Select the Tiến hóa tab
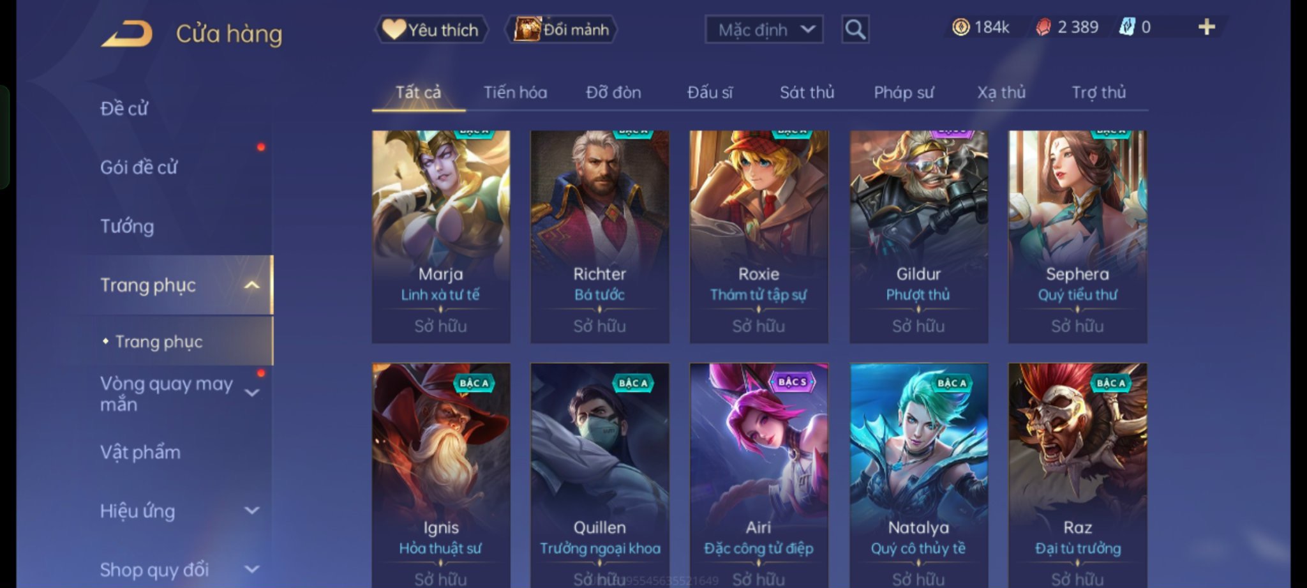The height and width of the screenshot is (588, 1307). [x=515, y=93]
